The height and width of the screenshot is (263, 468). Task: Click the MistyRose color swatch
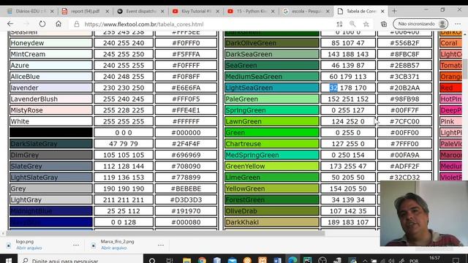pos(50,110)
